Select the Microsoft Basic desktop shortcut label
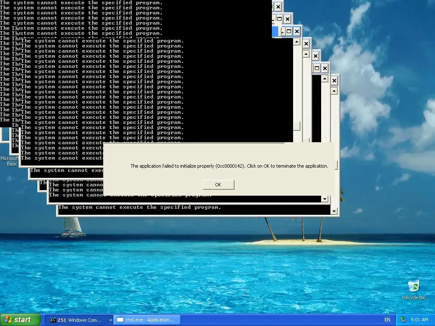435x326 pixels. click(10, 161)
